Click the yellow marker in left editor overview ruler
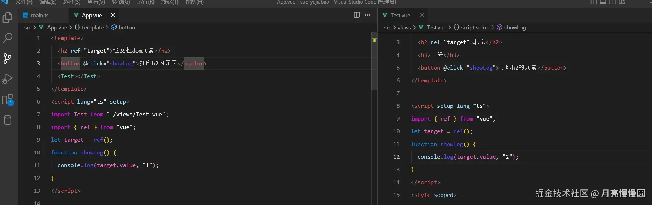652x205 pixels. [374, 40]
